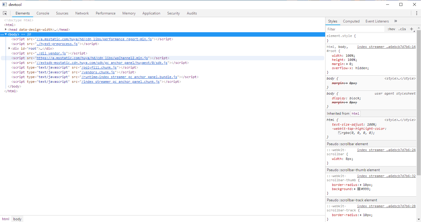Collapse the body element node
Viewport: 421px width, 222px height.
(x=6, y=34)
